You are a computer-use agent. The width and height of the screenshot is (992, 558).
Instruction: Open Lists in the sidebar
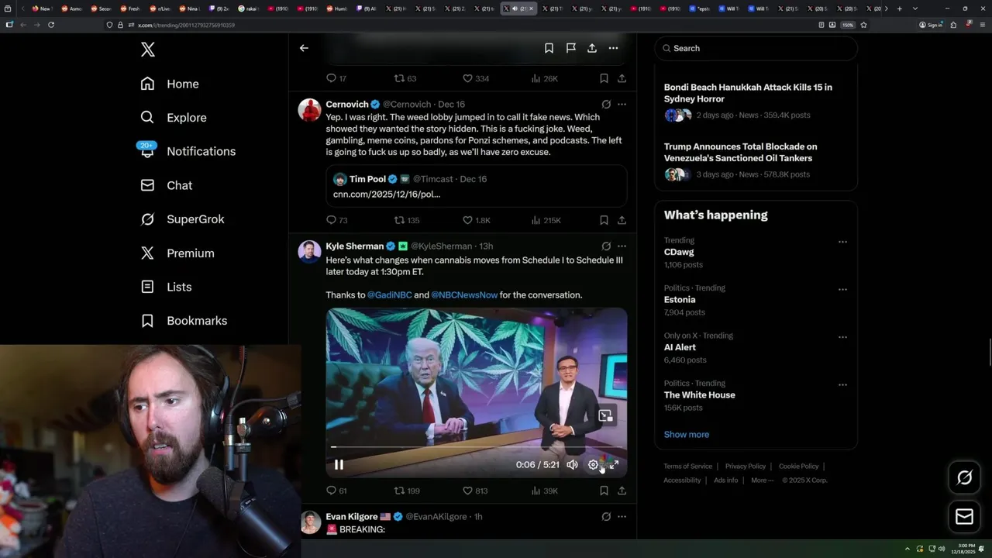pos(166,287)
